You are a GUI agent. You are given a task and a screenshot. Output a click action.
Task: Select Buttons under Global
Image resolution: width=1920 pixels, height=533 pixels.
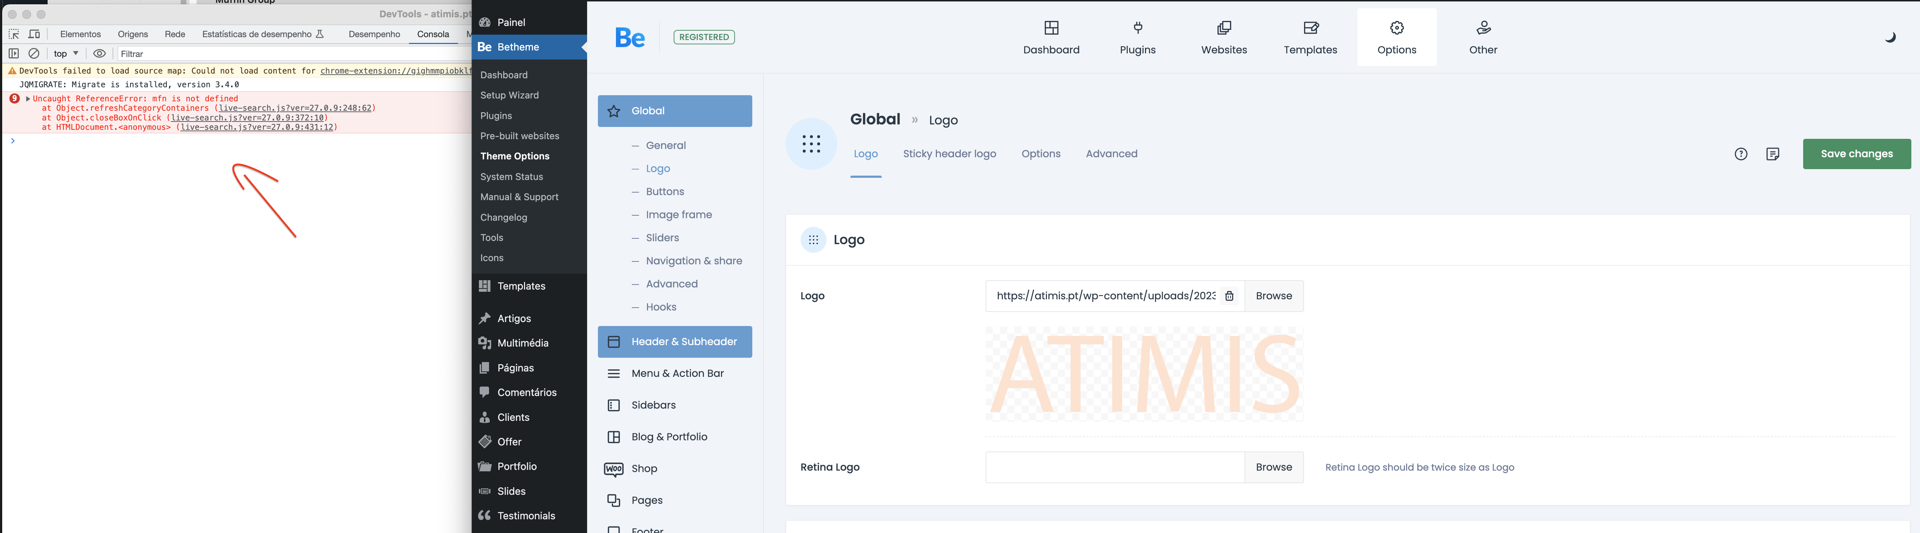(x=665, y=191)
